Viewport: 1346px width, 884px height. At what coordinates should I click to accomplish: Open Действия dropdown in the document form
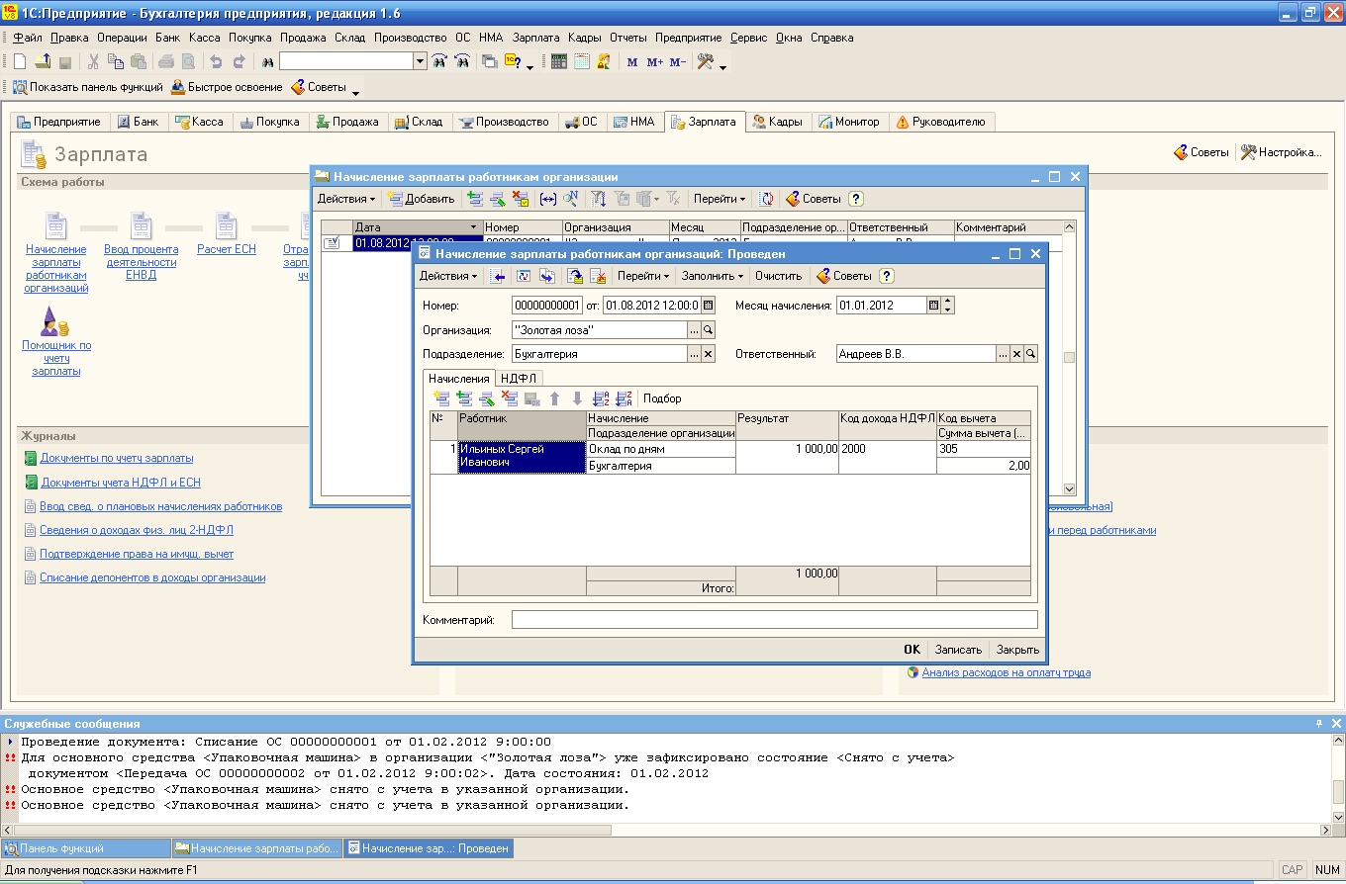pos(448,276)
